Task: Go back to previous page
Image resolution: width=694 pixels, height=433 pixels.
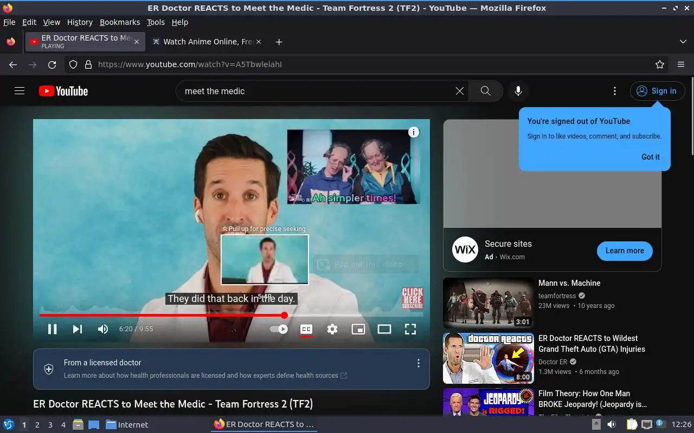Action: 13,64
